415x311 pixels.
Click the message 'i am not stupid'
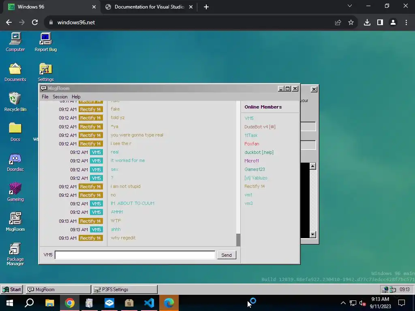click(126, 186)
